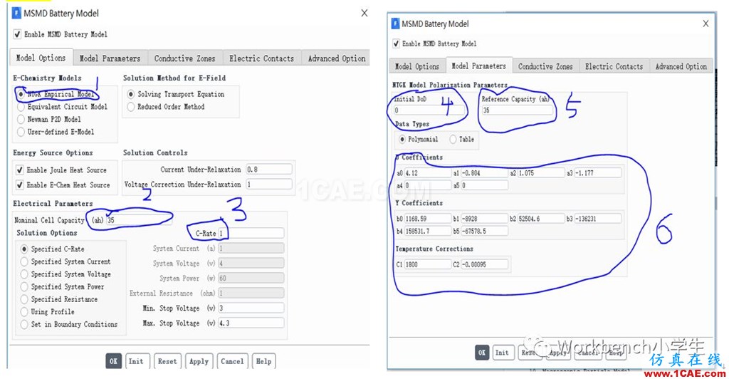729x379 pixels.
Task: Click Min. Stop Voltage field
Action: point(251,308)
